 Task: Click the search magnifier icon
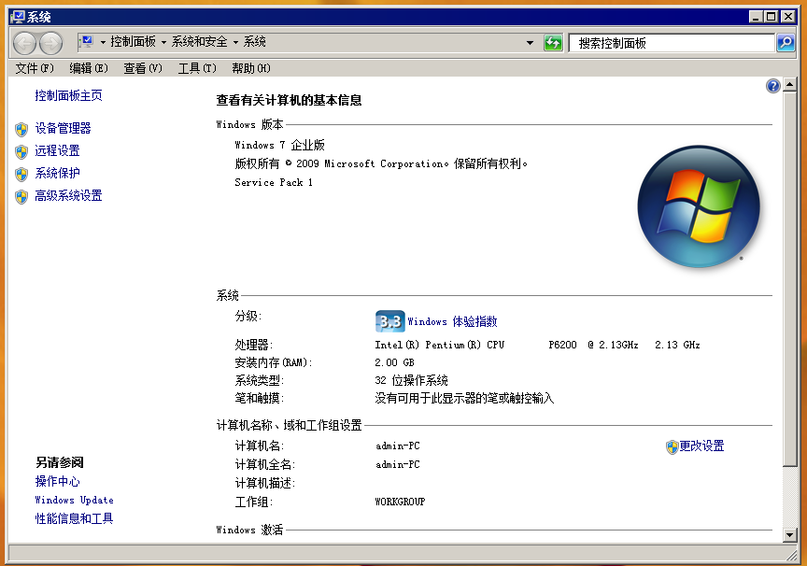(787, 42)
